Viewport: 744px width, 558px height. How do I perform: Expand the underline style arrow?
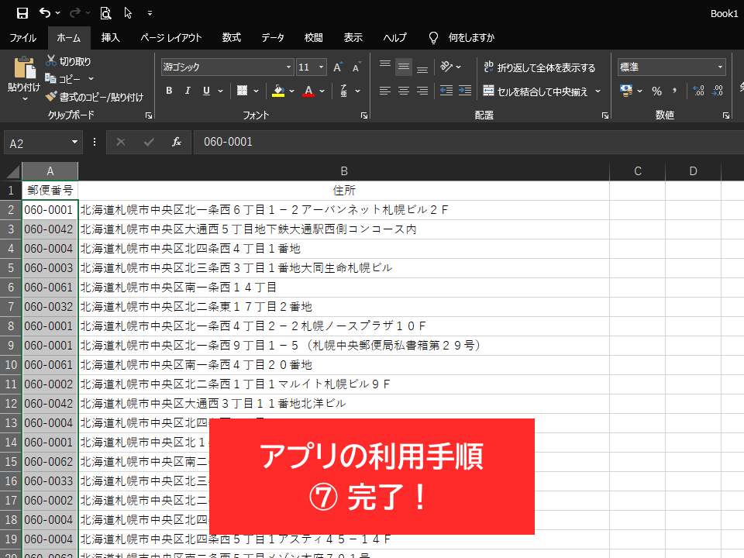pyautogui.click(x=221, y=91)
